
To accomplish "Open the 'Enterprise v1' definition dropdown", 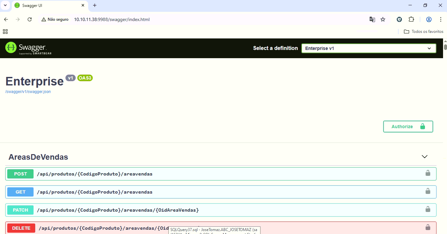I will (x=369, y=48).
